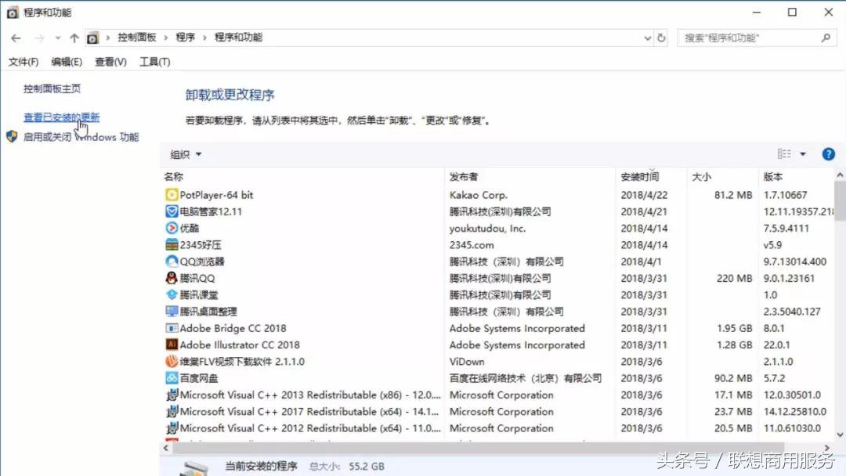Open the 文件 menu
The height and width of the screenshot is (476, 846).
point(23,62)
